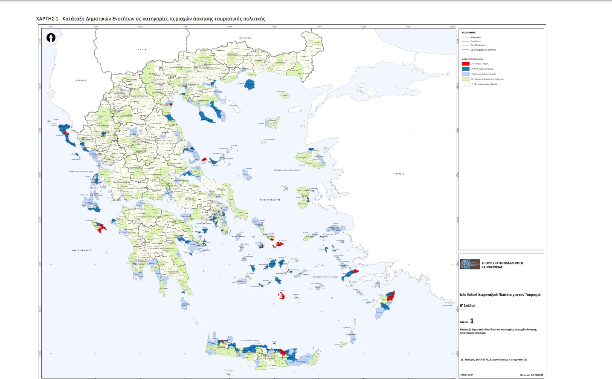
Task: Click the light green legend swatch (Δ)
Action: tap(465, 79)
